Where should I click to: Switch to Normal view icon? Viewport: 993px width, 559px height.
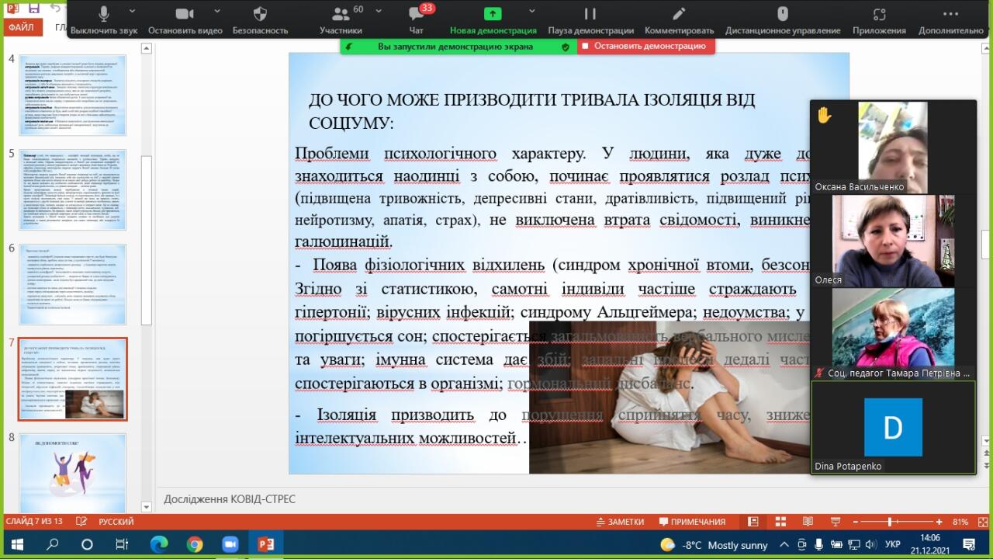coord(753,522)
